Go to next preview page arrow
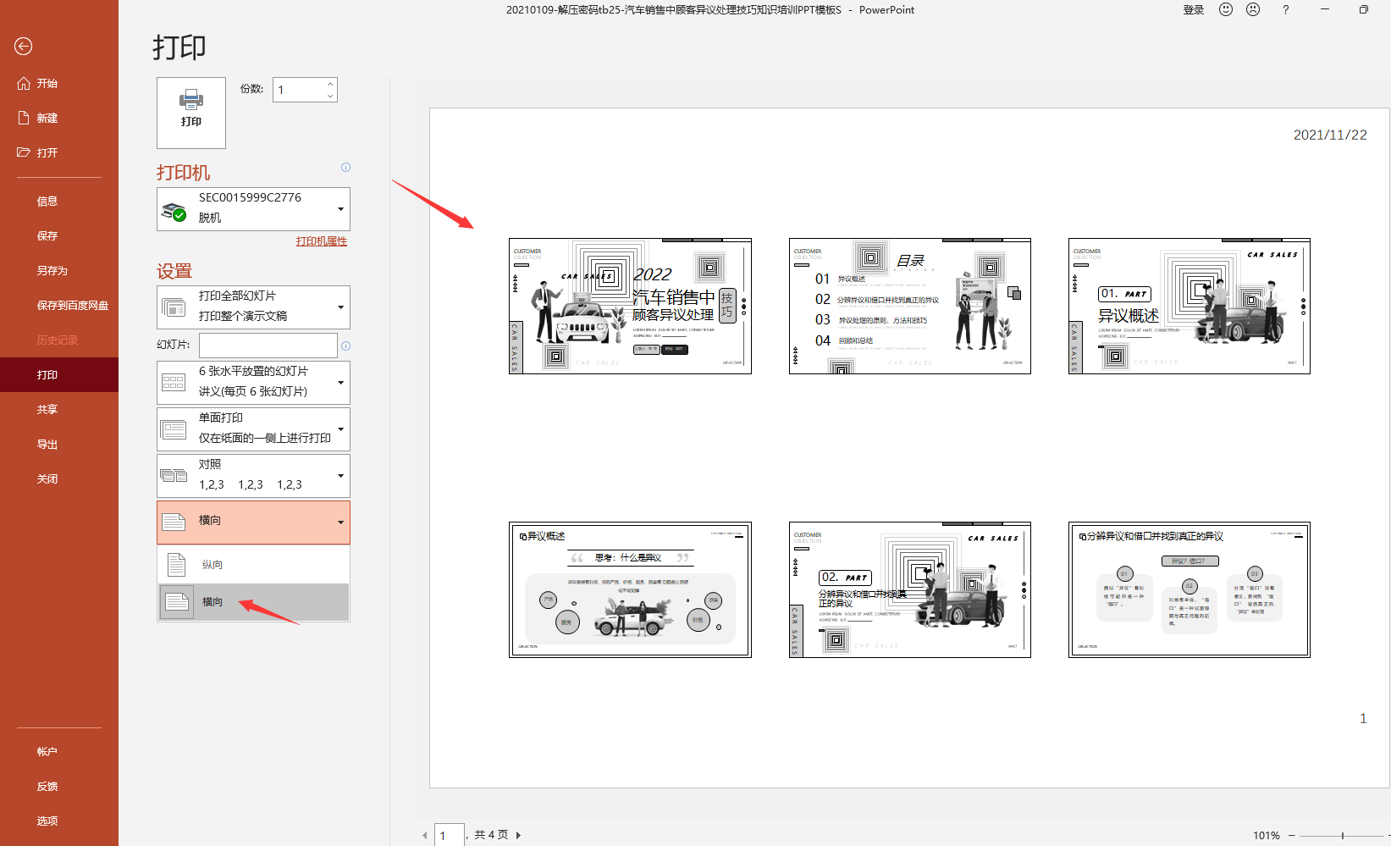 click(x=518, y=835)
